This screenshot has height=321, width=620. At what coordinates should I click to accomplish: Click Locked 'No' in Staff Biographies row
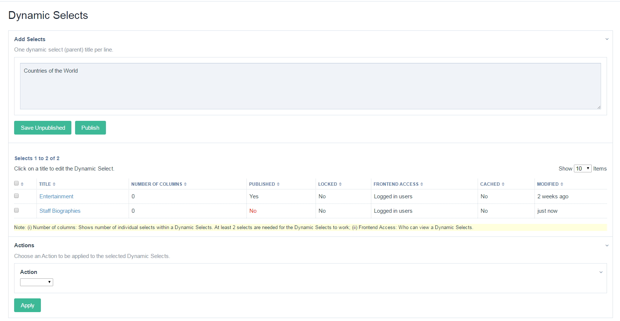pyautogui.click(x=322, y=211)
